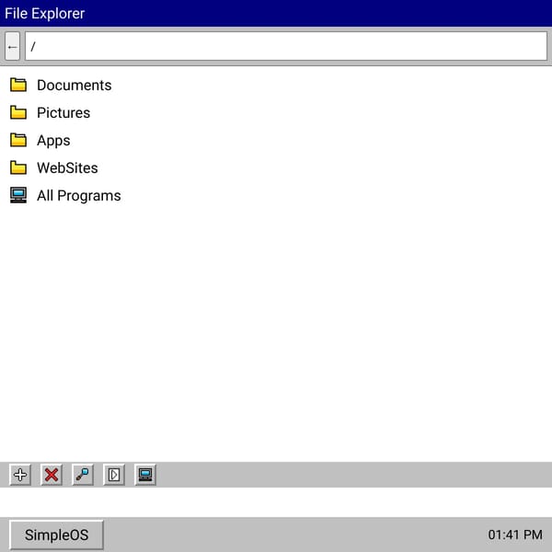Select the Pictures entry label
Image resolution: width=552 pixels, height=552 pixels.
[63, 112]
